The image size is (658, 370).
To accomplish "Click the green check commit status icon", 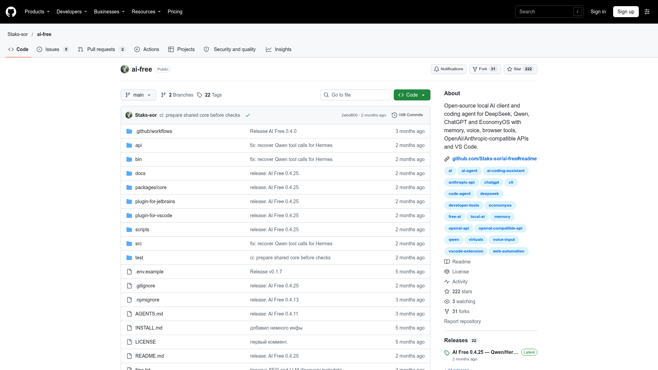I will (248, 115).
